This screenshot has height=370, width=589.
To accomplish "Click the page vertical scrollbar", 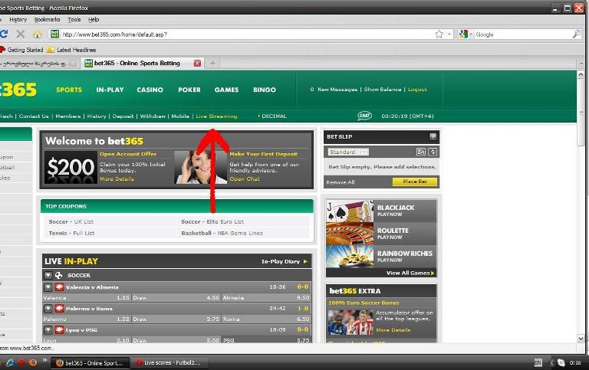I will click(581, 206).
